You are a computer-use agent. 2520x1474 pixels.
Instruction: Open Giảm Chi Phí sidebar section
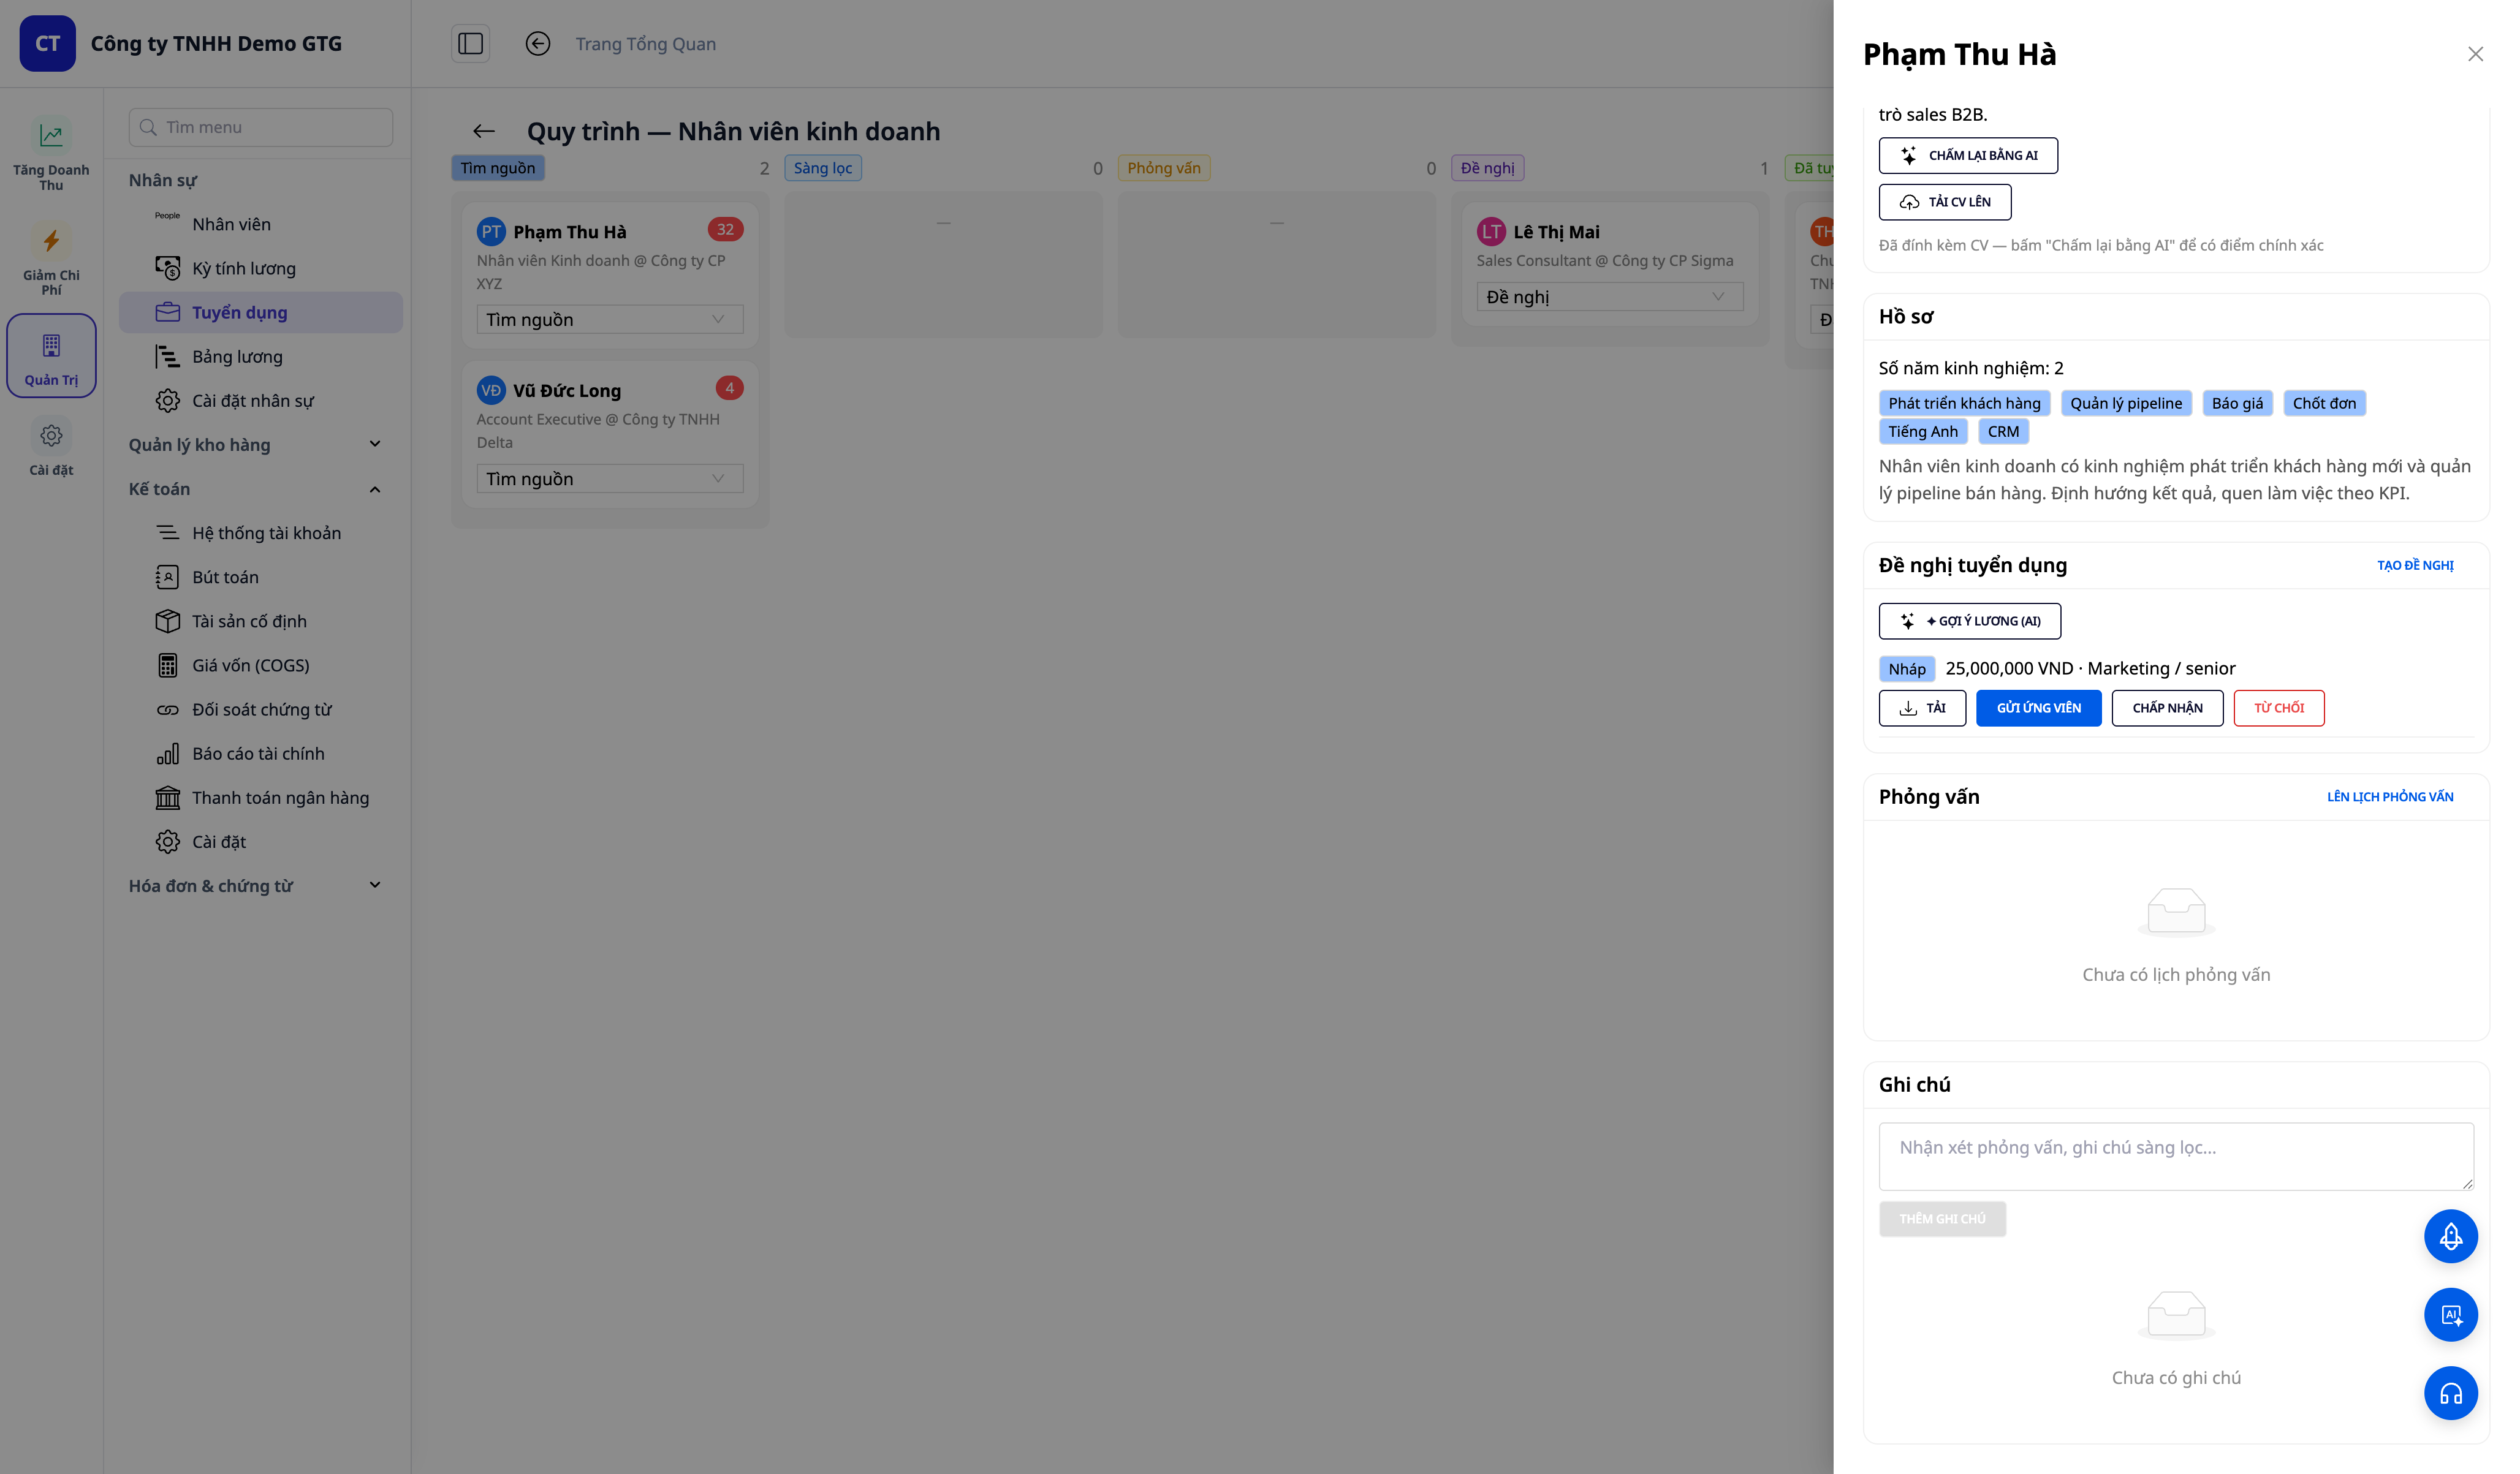(51, 260)
